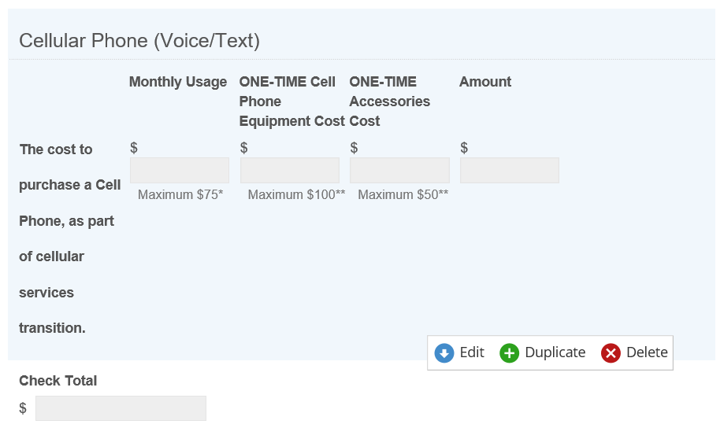Click the Maximum $100** hint text
The width and height of the screenshot is (724, 439).
coord(296,194)
